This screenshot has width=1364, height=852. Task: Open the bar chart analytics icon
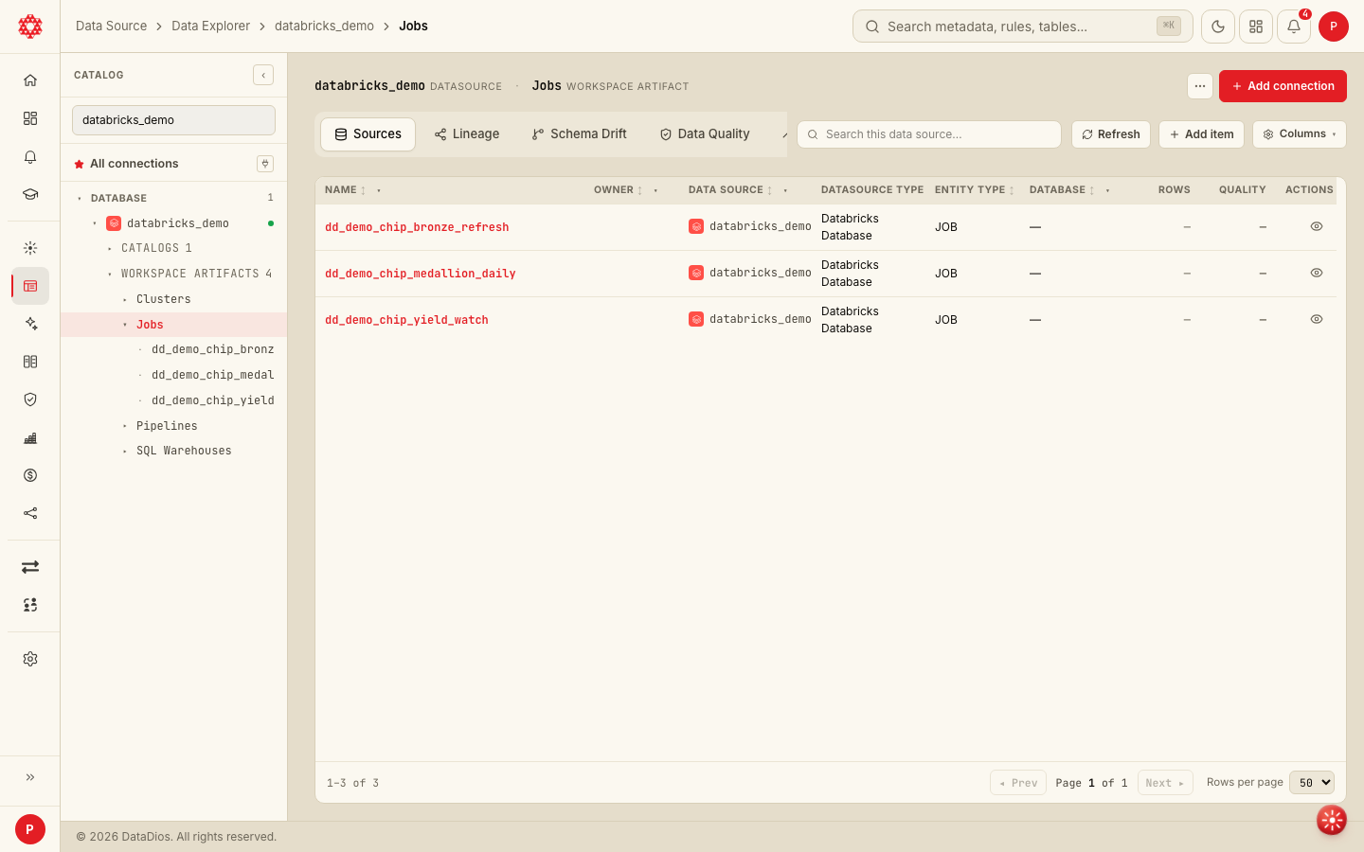pos(30,437)
